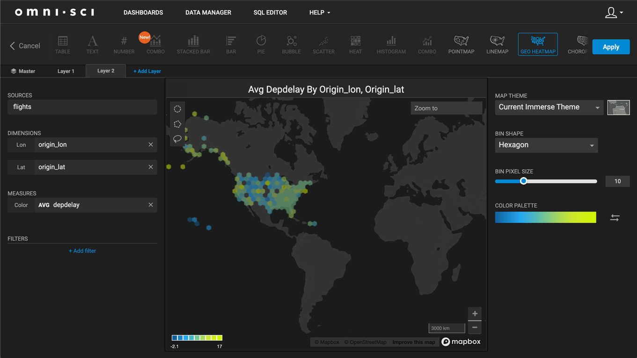The height and width of the screenshot is (358, 637).
Task: Click the Bin Pixel Size slider handle
Action: tap(524, 181)
